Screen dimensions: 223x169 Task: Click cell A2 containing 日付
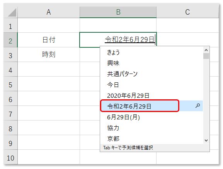pos(49,40)
